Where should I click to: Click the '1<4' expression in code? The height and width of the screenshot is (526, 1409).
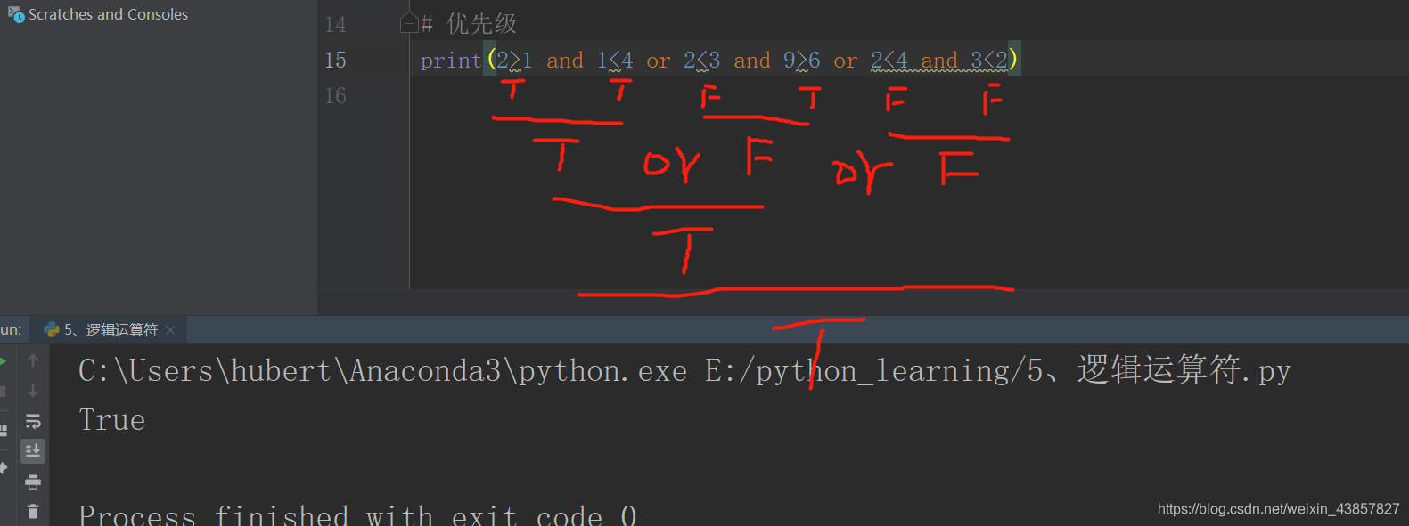(615, 60)
